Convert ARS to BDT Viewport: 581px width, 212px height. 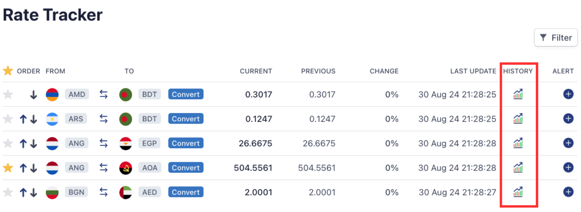pyautogui.click(x=186, y=119)
